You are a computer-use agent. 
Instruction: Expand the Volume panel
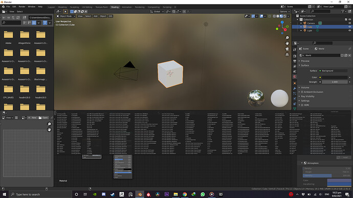pyautogui.click(x=305, y=88)
